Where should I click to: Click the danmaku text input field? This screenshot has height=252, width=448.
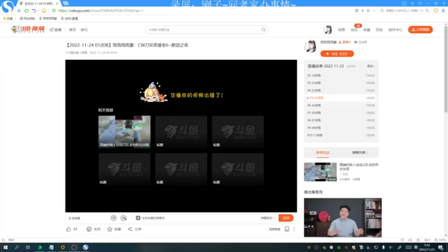pos(197,218)
